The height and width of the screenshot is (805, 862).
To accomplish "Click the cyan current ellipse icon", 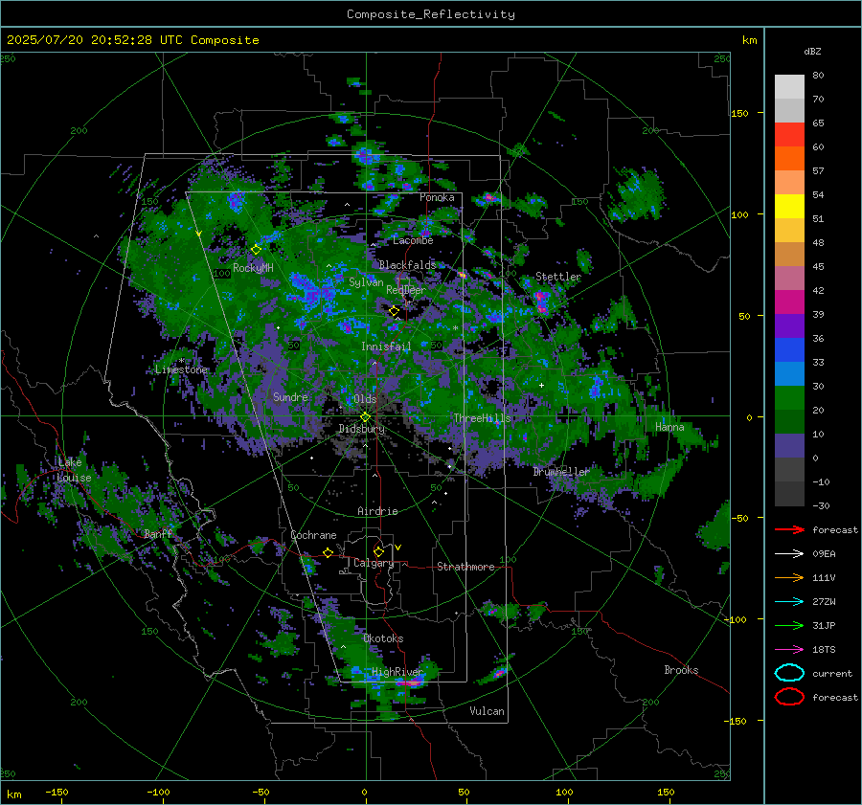I will coord(789,673).
